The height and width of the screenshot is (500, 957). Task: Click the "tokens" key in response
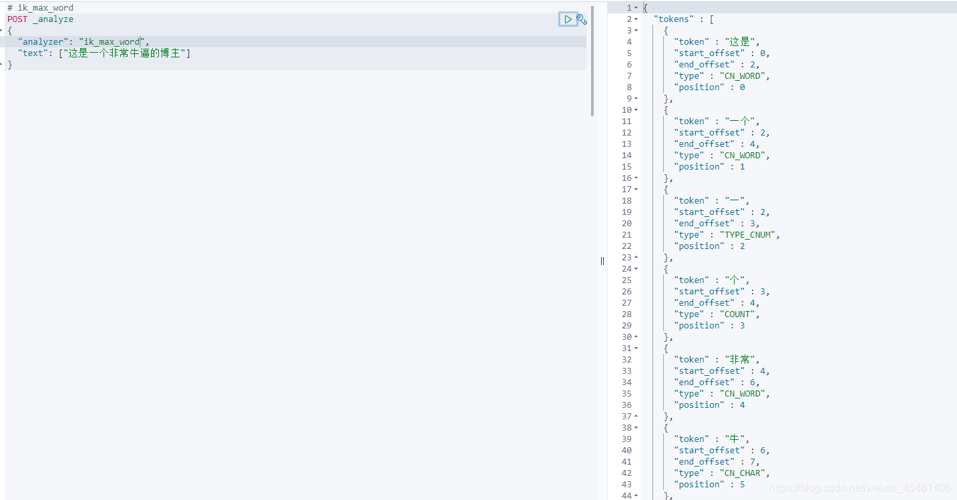674,19
